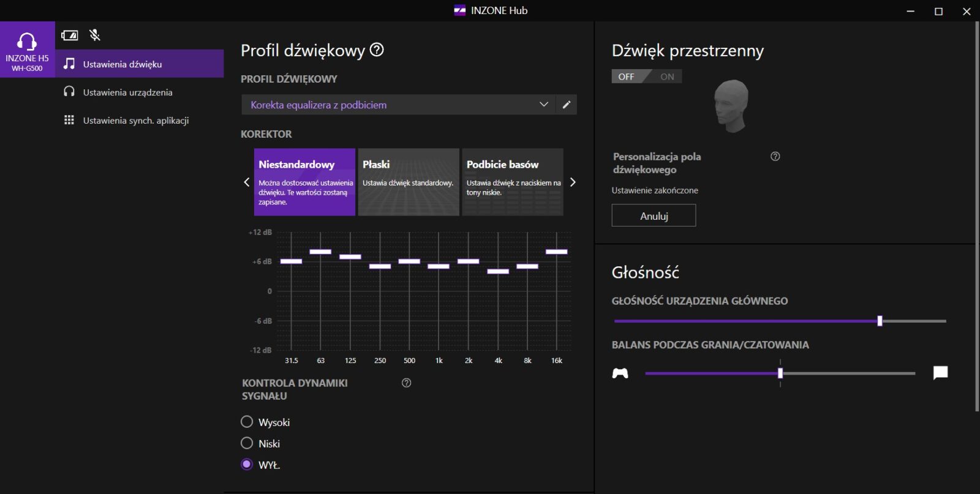Choose the Podbicie basów equalizer preset
The width and height of the screenshot is (980, 494).
(x=513, y=182)
